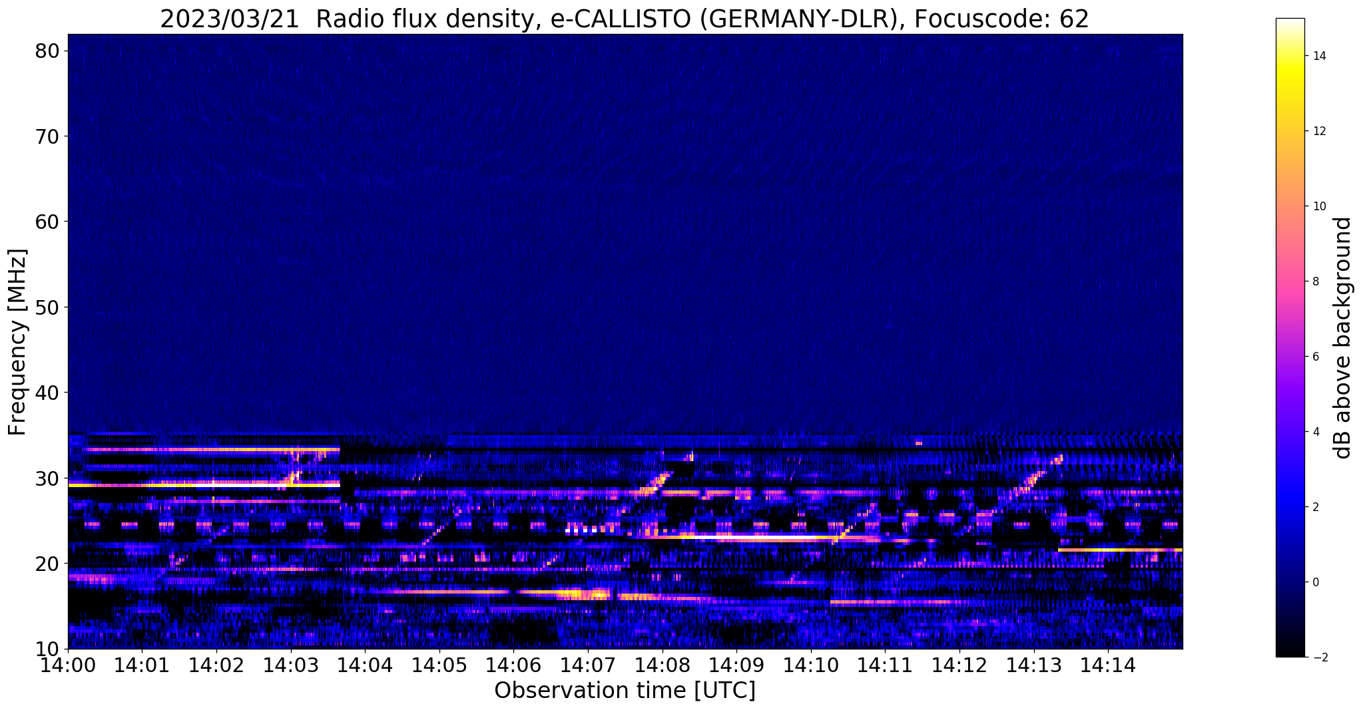
Task: Click the 60 MHz frequency tick label
Action: tap(47, 222)
